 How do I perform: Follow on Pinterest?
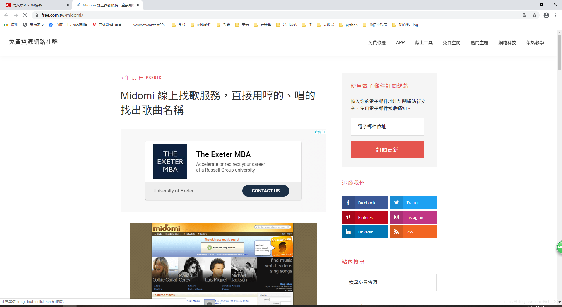click(365, 217)
